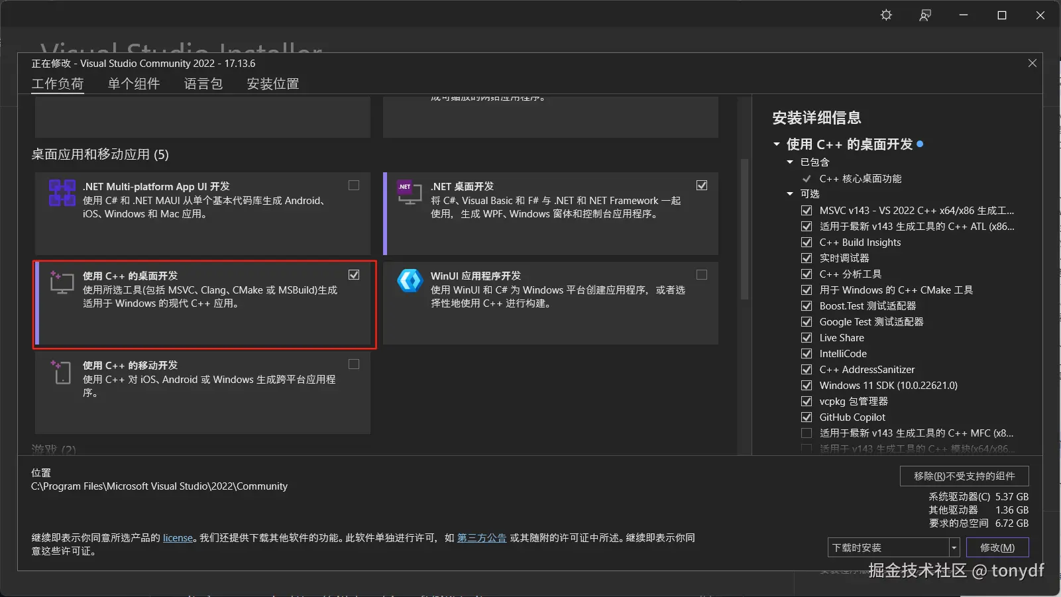Open the license link

[x=178, y=538]
